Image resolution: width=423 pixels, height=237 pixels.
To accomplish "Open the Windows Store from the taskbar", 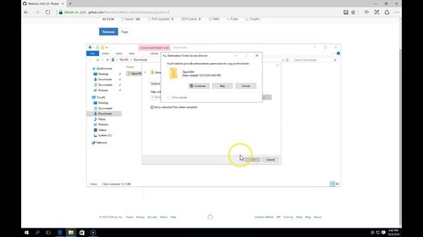I will (x=82, y=232).
